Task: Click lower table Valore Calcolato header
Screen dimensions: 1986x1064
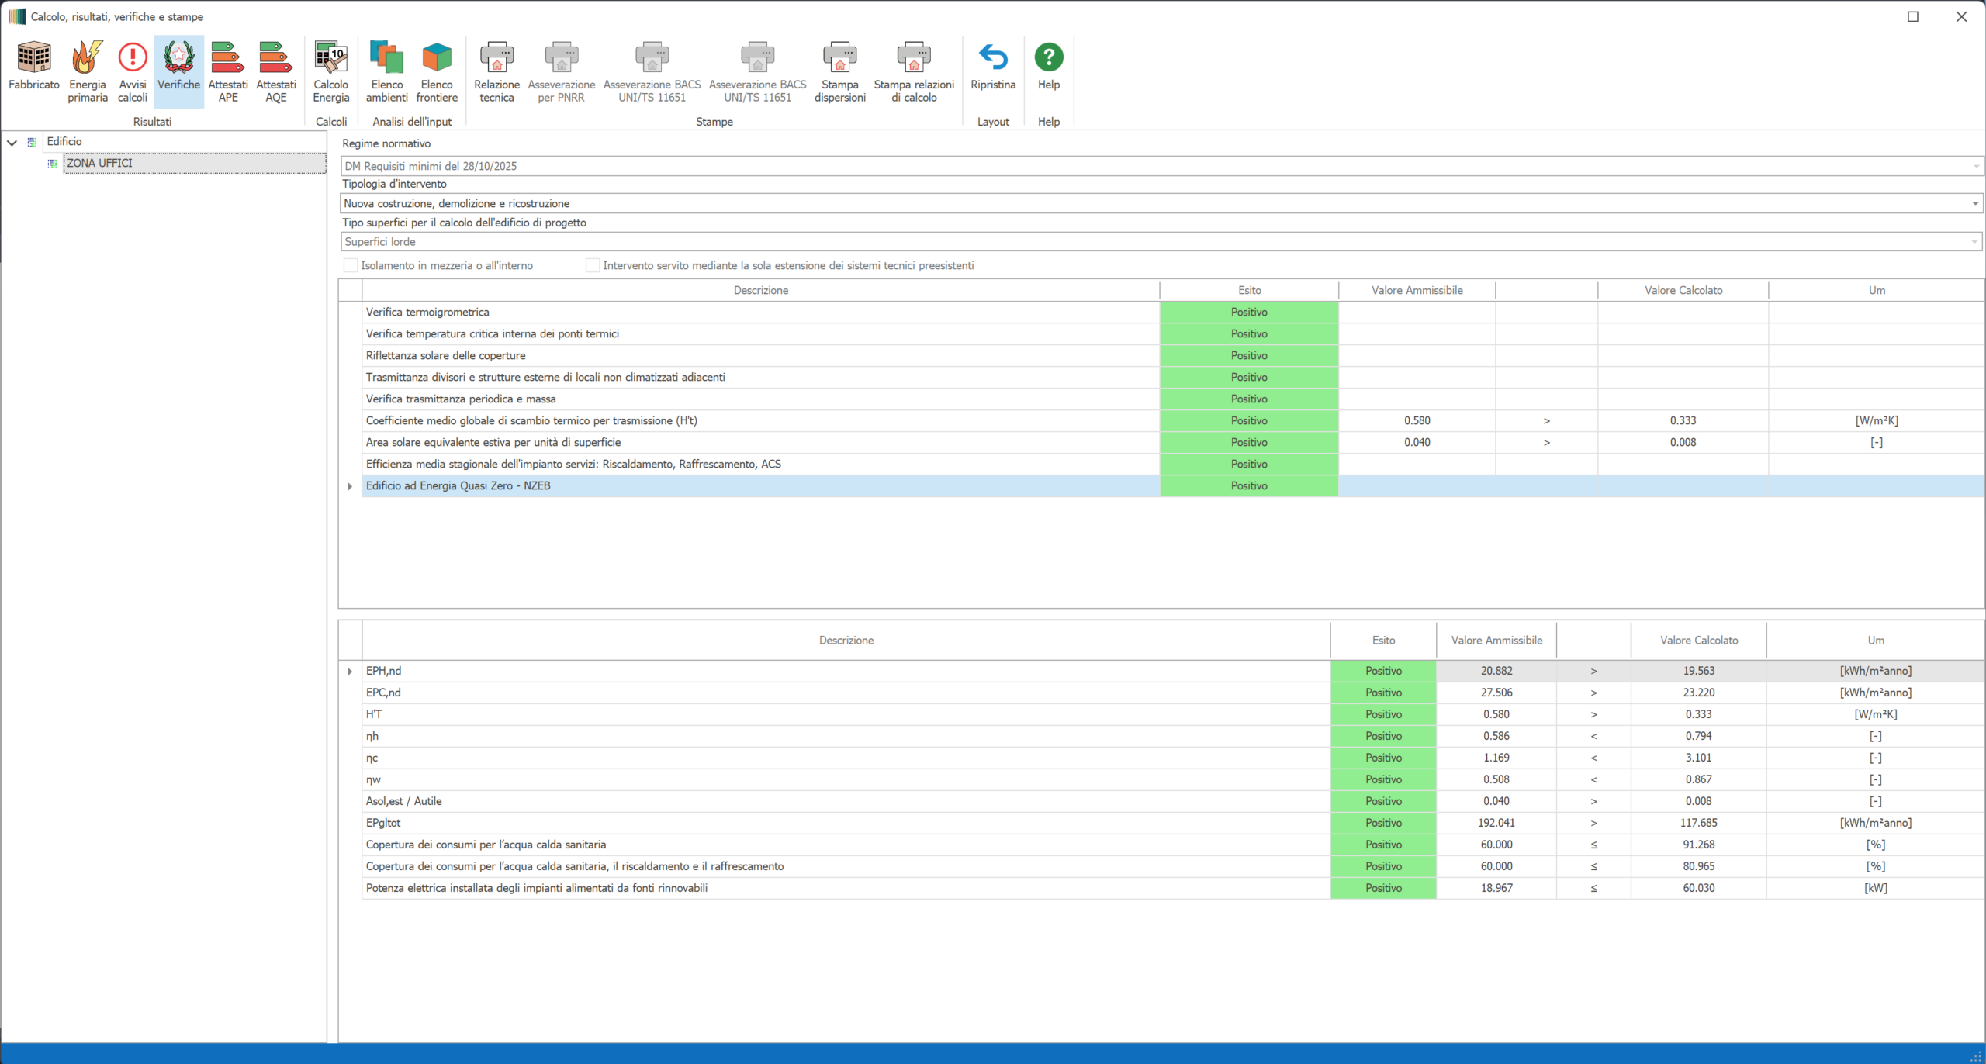Action: point(1699,641)
